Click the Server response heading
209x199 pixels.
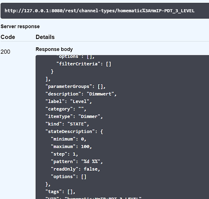pos(20,26)
